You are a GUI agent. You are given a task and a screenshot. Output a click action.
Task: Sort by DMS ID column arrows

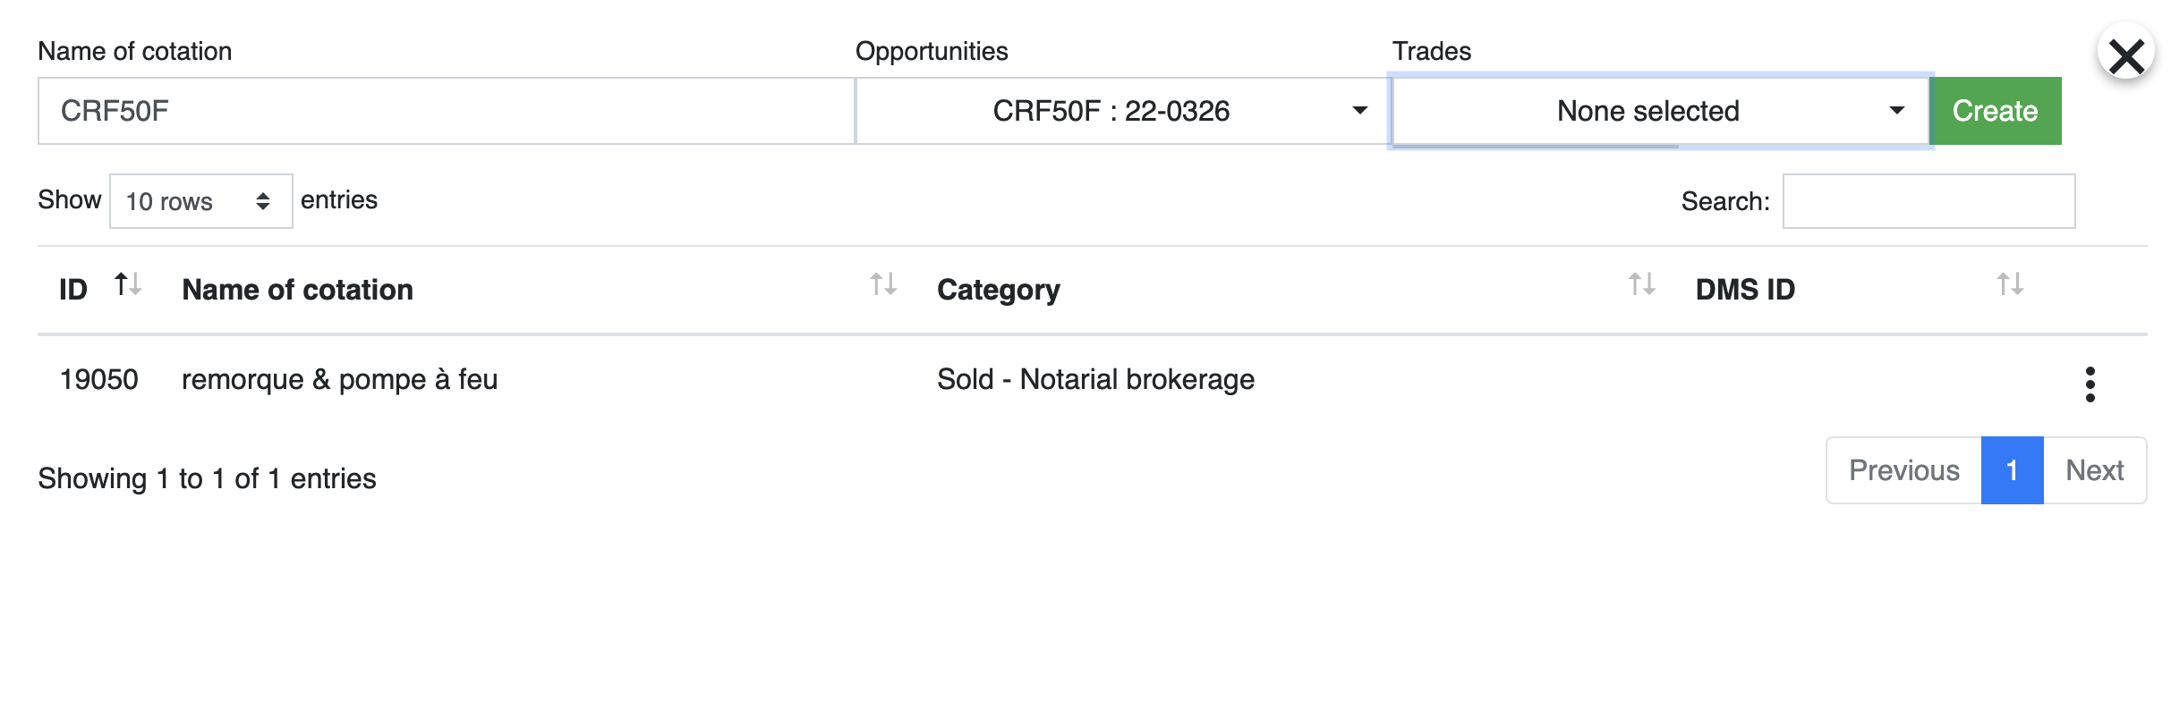pyautogui.click(x=2010, y=285)
